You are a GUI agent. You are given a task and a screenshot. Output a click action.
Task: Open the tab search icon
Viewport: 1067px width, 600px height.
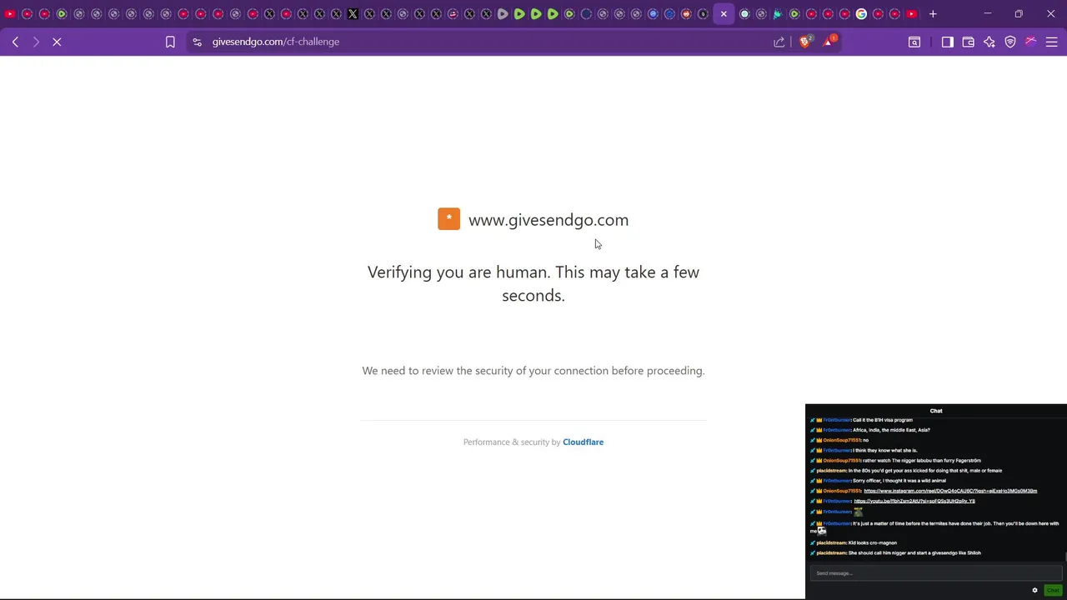click(914, 42)
